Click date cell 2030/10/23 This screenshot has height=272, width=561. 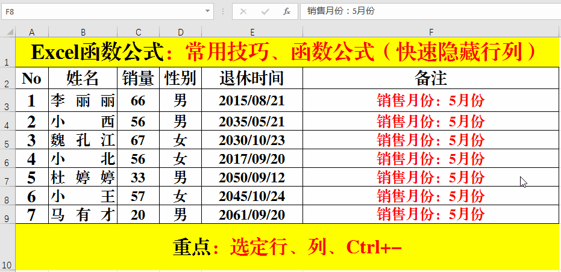252,140
